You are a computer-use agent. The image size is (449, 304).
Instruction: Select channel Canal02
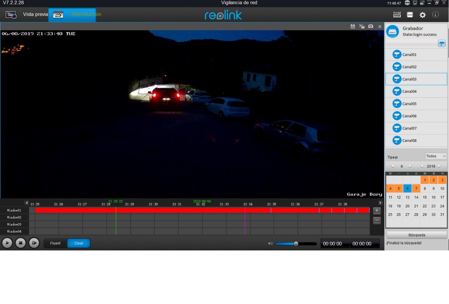416,67
